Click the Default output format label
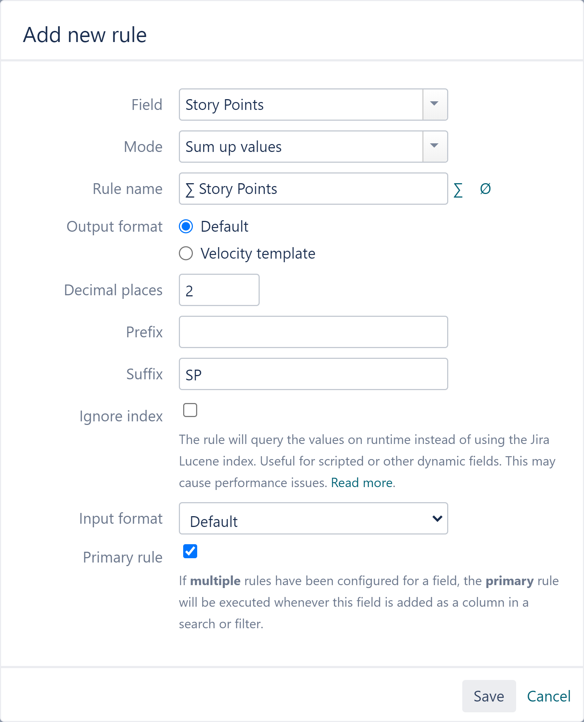Screen dimensions: 584x722 click(x=224, y=227)
